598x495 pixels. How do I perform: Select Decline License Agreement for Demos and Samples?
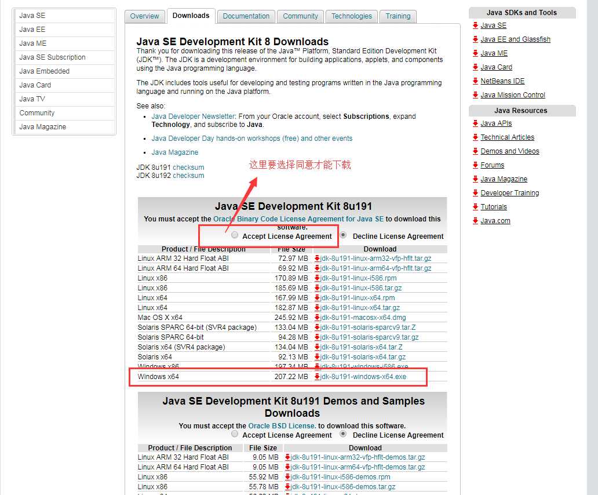[343, 434]
